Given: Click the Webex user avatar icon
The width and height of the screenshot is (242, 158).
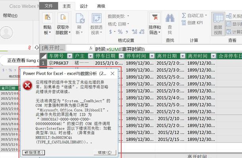Looking at the screenshot, I should click(x=6, y=32).
